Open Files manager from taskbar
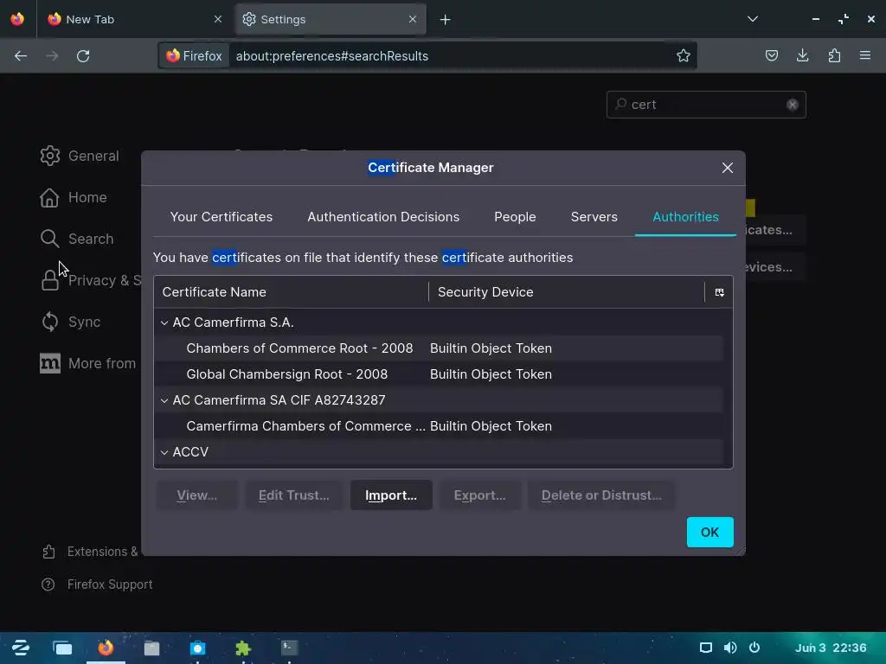Viewport: 886px width, 664px height. coord(151,648)
